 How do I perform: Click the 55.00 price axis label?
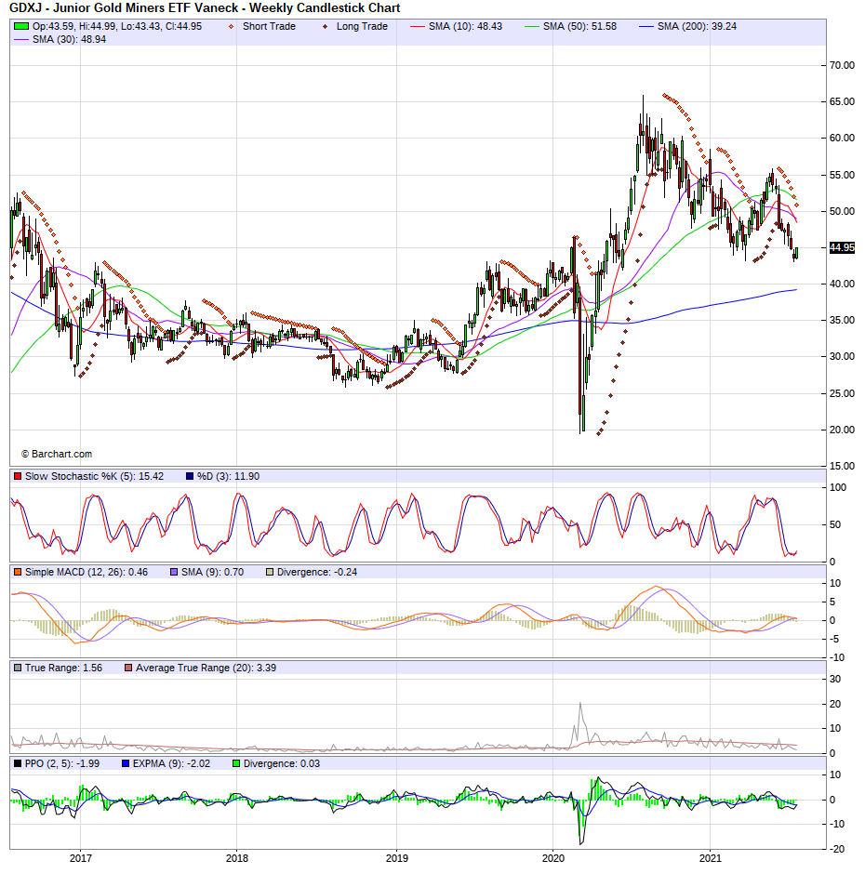point(842,176)
